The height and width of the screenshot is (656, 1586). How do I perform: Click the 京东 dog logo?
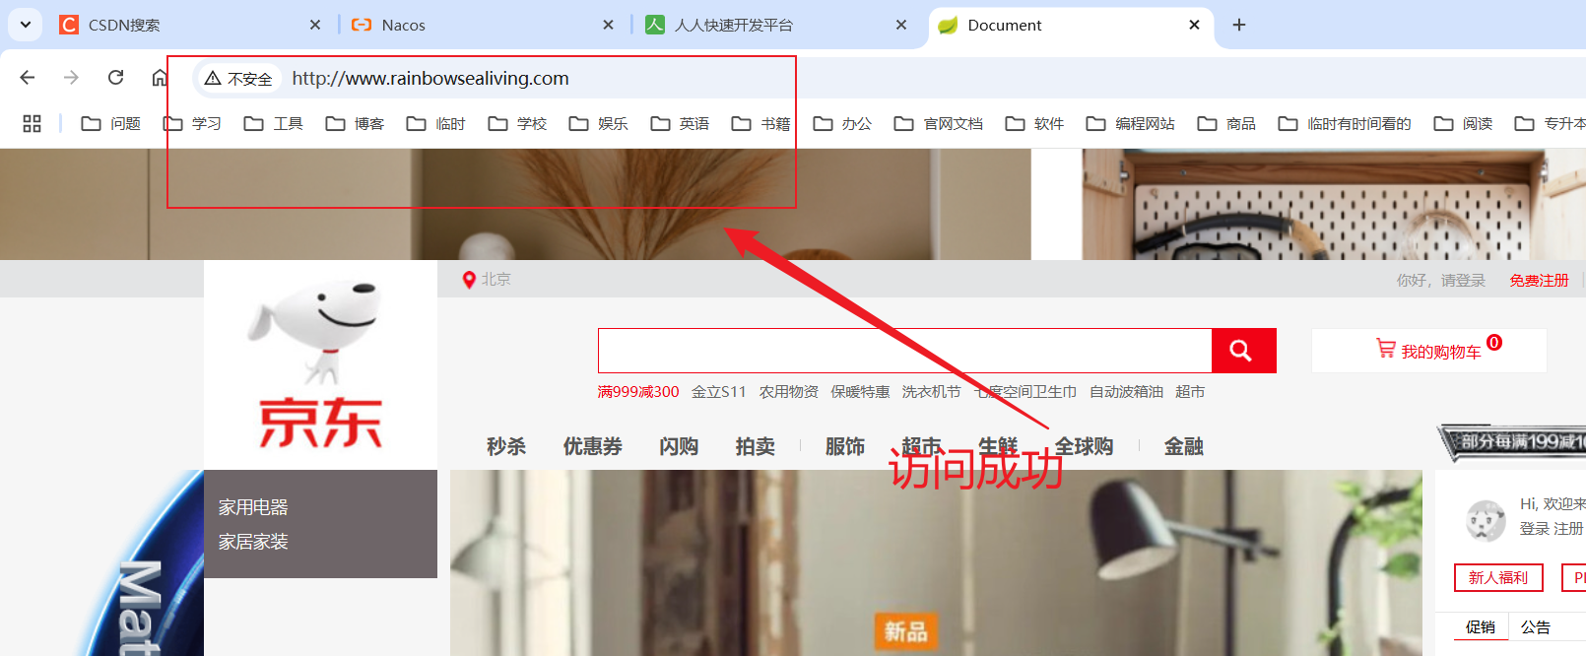(320, 364)
